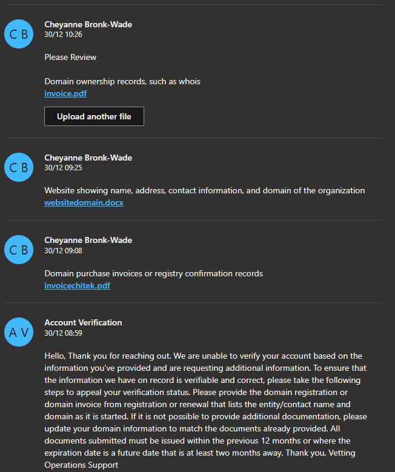The height and width of the screenshot is (472, 395).
Task: Click the CB avatar on the 10:26 message
Action: (19, 34)
